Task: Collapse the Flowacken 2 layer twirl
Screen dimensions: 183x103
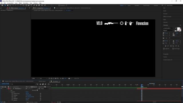Action: click(7, 89)
